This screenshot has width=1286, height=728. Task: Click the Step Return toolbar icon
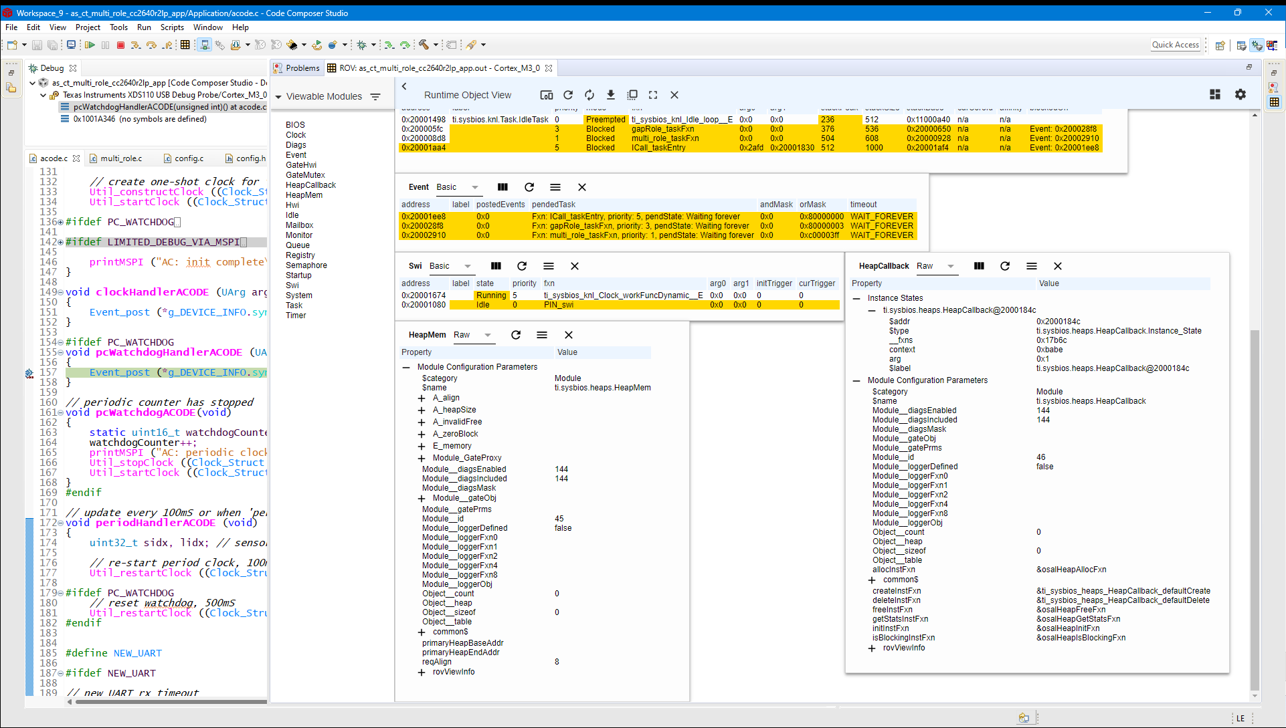[x=167, y=45]
